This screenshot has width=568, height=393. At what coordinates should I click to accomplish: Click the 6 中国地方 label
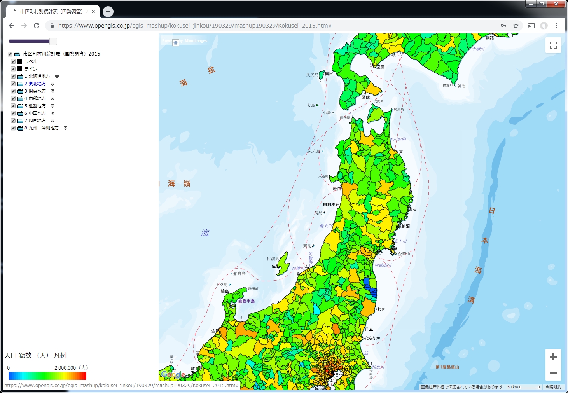35,113
